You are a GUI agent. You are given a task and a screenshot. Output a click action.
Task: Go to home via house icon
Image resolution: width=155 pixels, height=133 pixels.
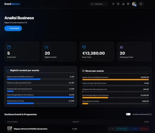click(x=113, y=4)
